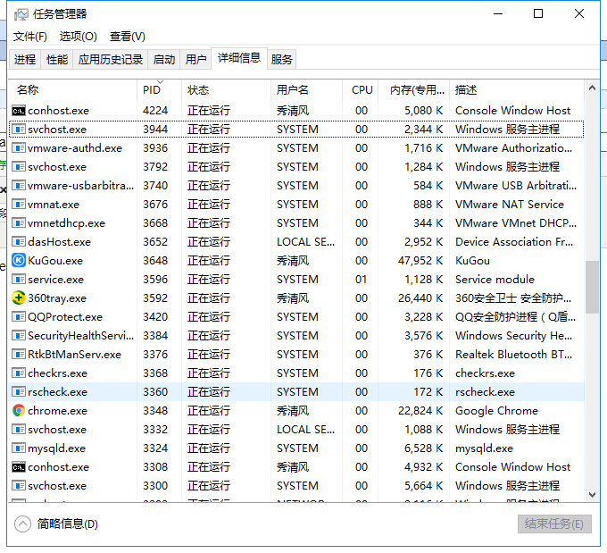
Task: Click memory value 26,440 K
Action: coord(420,298)
